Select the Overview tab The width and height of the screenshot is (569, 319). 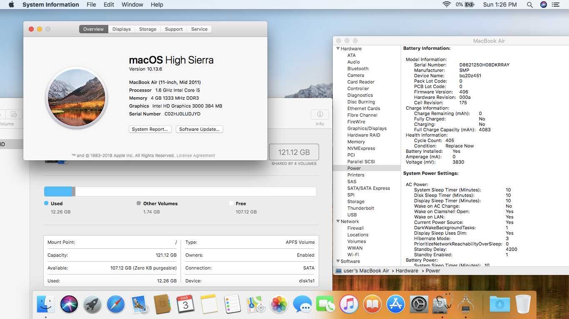[x=93, y=29]
